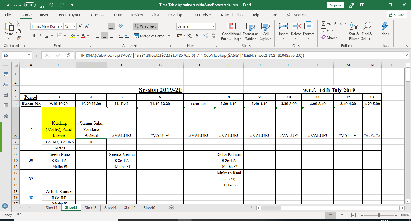Click the Name Box showing E6
Screen dimensions: 411x221
point(14,55)
